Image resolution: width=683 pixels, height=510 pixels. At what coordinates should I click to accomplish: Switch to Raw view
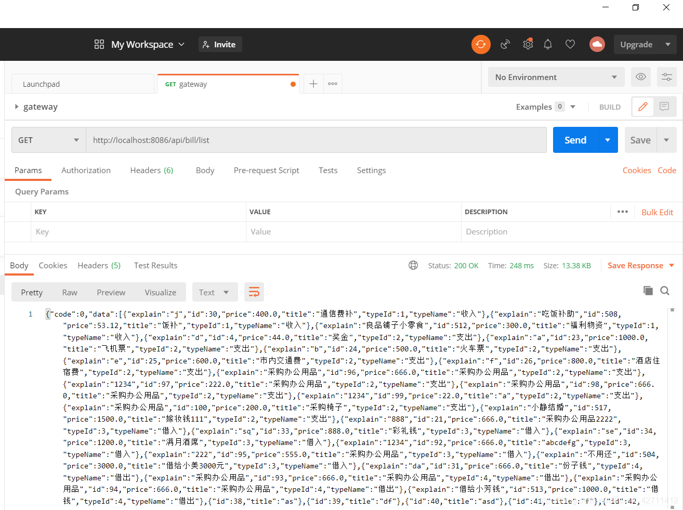point(70,292)
